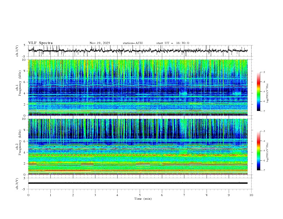Click the ch.1 colorbar 'log(PSD)(V²/Hz)' label

[x=268, y=93]
